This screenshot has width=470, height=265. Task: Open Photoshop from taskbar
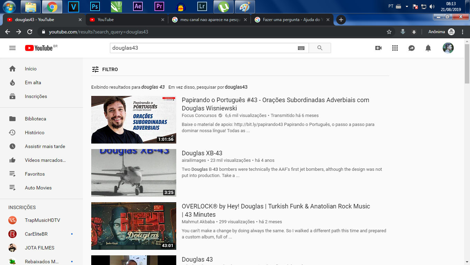pyautogui.click(x=95, y=7)
